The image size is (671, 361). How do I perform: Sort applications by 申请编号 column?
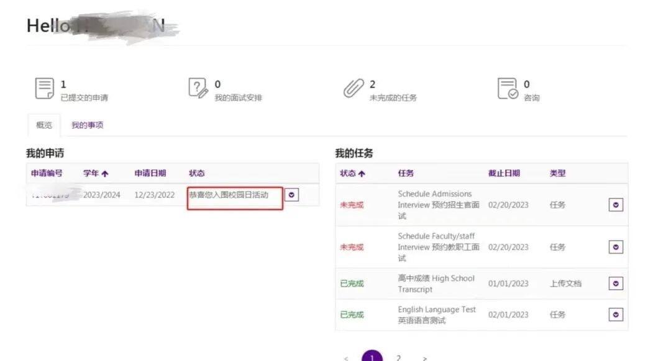47,173
